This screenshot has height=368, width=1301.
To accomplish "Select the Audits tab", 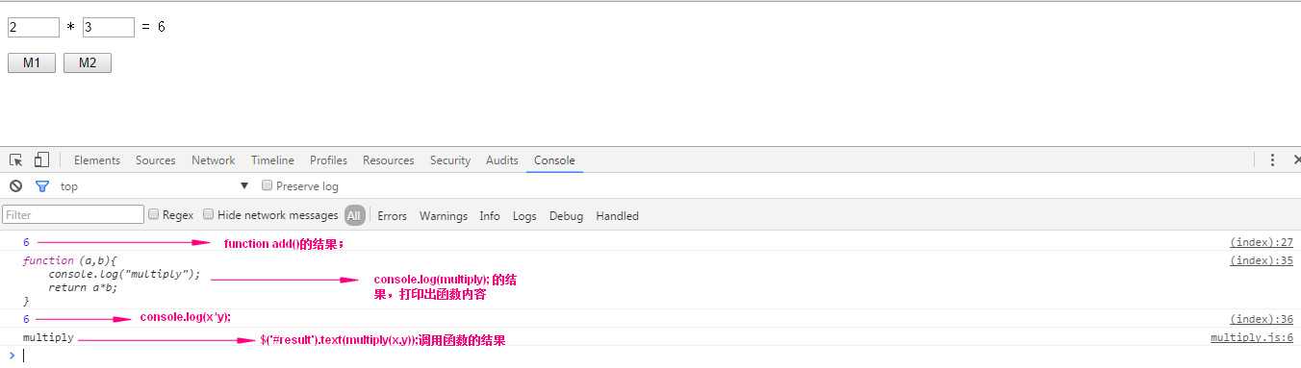I will click(502, 160).
